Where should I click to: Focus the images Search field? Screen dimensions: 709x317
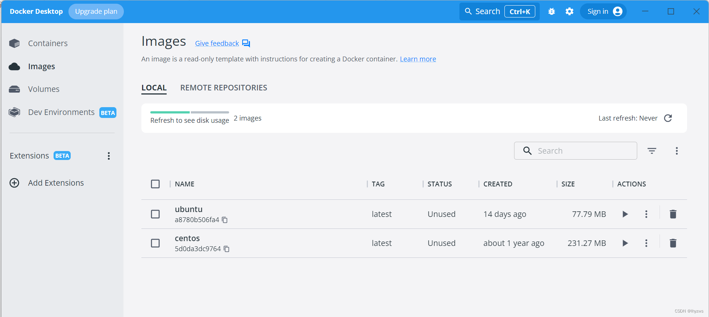[575, 151]
